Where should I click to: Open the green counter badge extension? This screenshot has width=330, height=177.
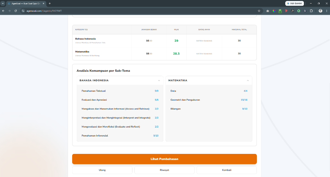(x=280, y=11)
